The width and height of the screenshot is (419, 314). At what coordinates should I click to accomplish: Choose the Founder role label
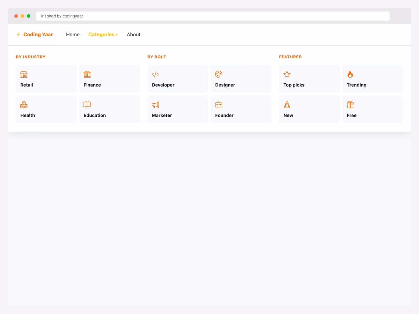pyautogui.click(x=225, y=115)
